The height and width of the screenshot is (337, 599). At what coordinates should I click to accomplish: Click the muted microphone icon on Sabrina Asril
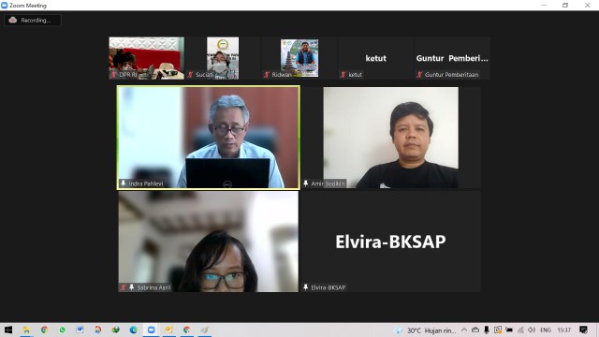[123, 287]
